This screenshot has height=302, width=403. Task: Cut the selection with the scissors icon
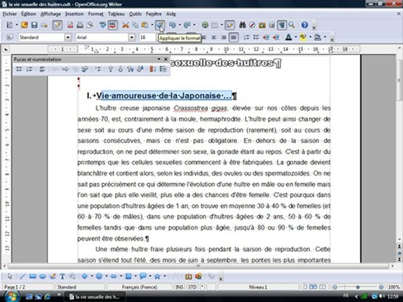pyautogui.click(x=126, y=25)
